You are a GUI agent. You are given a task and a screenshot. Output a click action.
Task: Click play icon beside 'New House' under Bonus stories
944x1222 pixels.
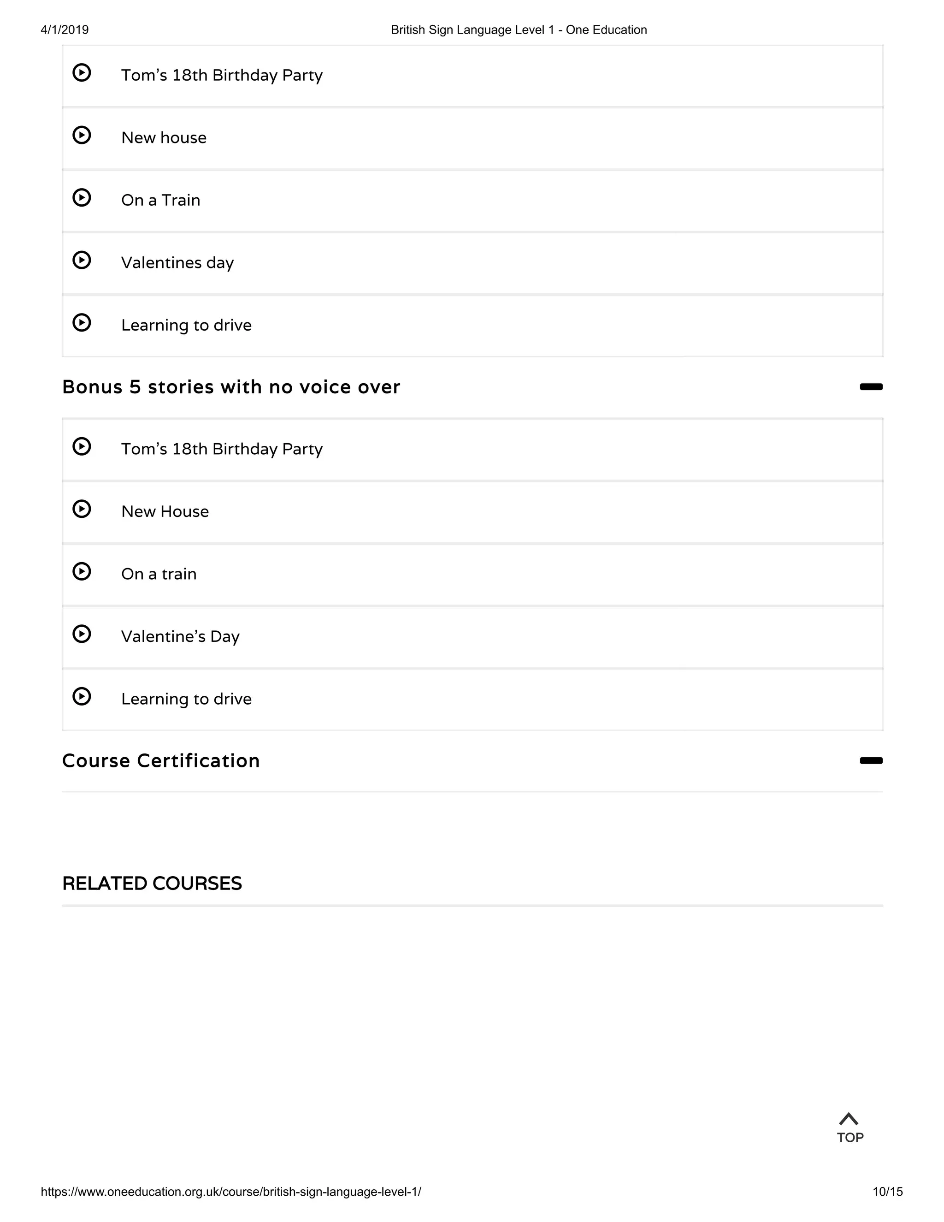click(82, 510)
